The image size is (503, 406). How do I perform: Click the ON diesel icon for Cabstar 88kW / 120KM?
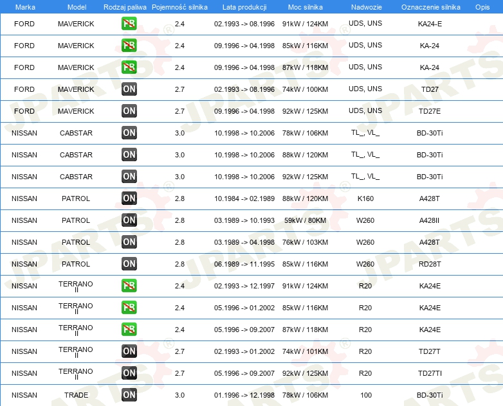(129, 154)
